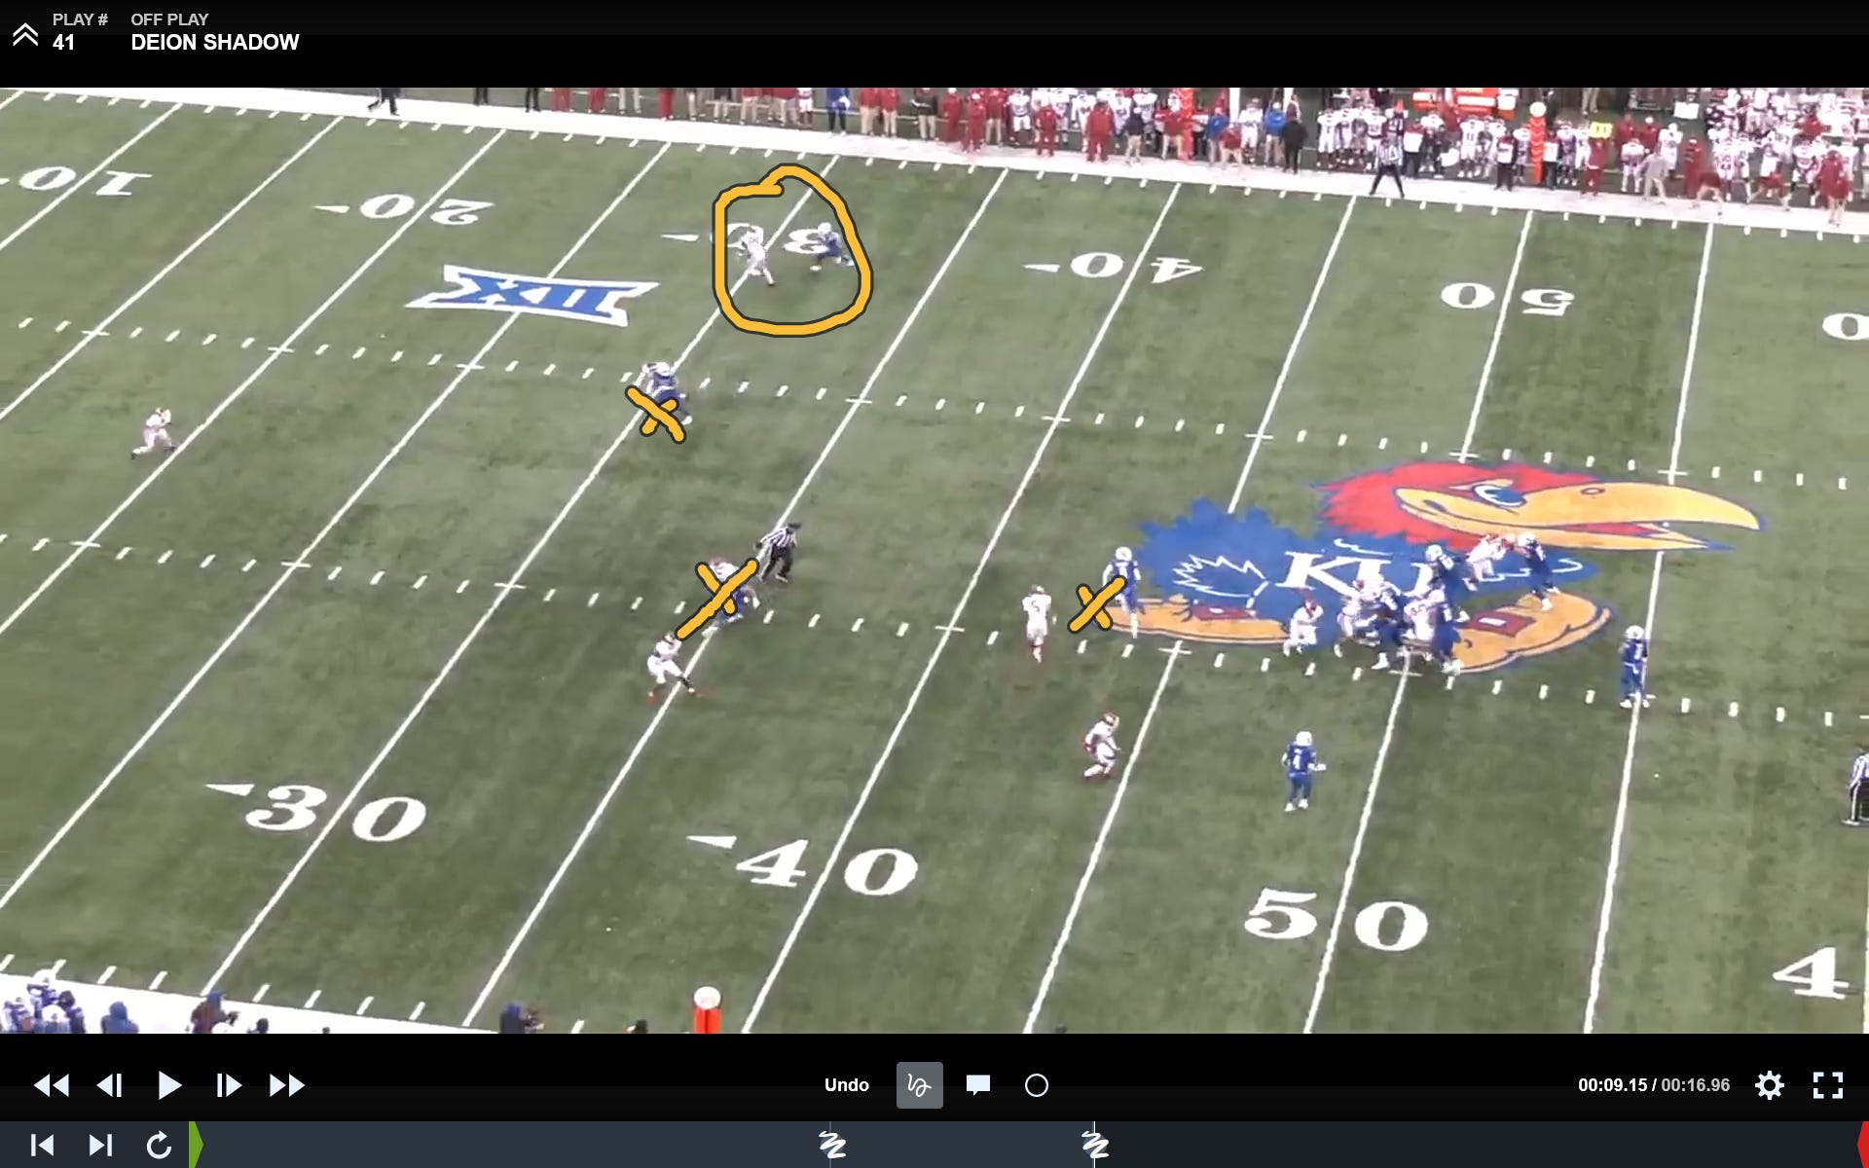Collapse the play info header chevron
The width and height of the screenshot is (1869, 1168).
click(25, 35)
